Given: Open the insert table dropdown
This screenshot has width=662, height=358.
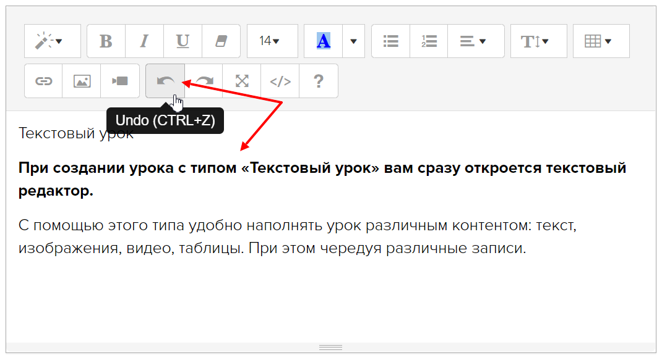Looking at the screenshot, I should coord(601,41).
